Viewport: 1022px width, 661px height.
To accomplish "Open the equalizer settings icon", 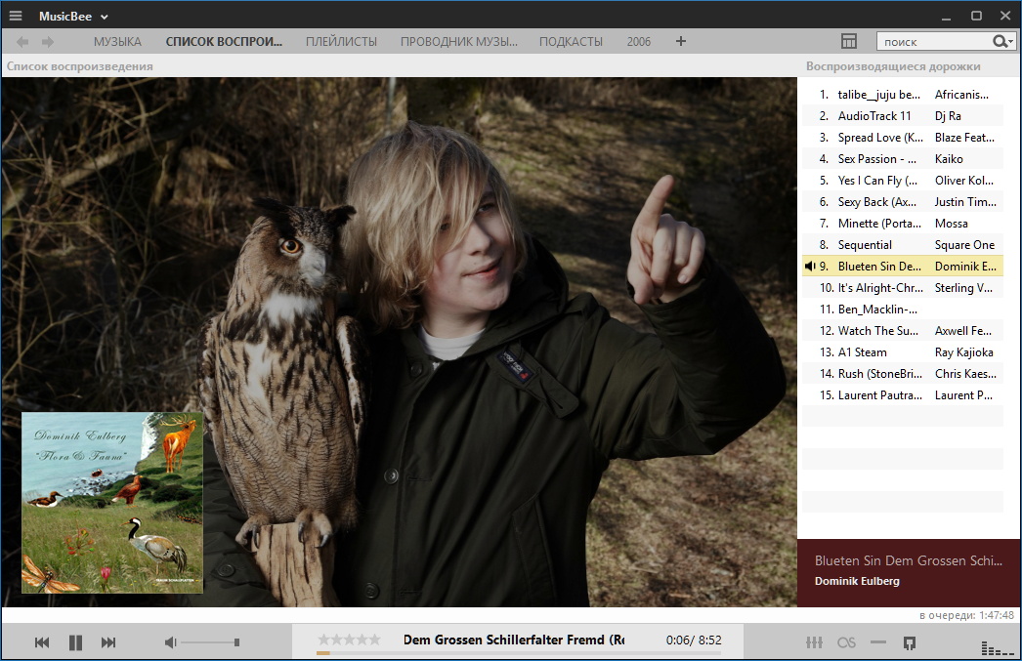I will tap(814, 642).
